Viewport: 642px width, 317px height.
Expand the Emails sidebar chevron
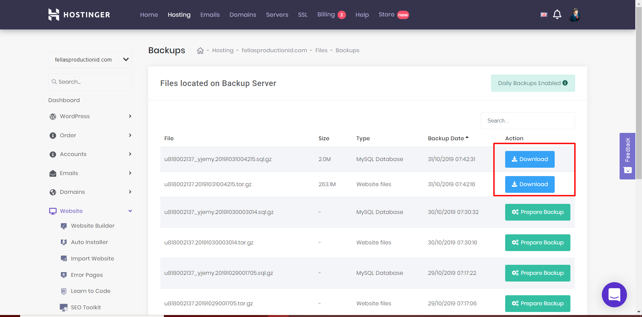click(130, 173)
